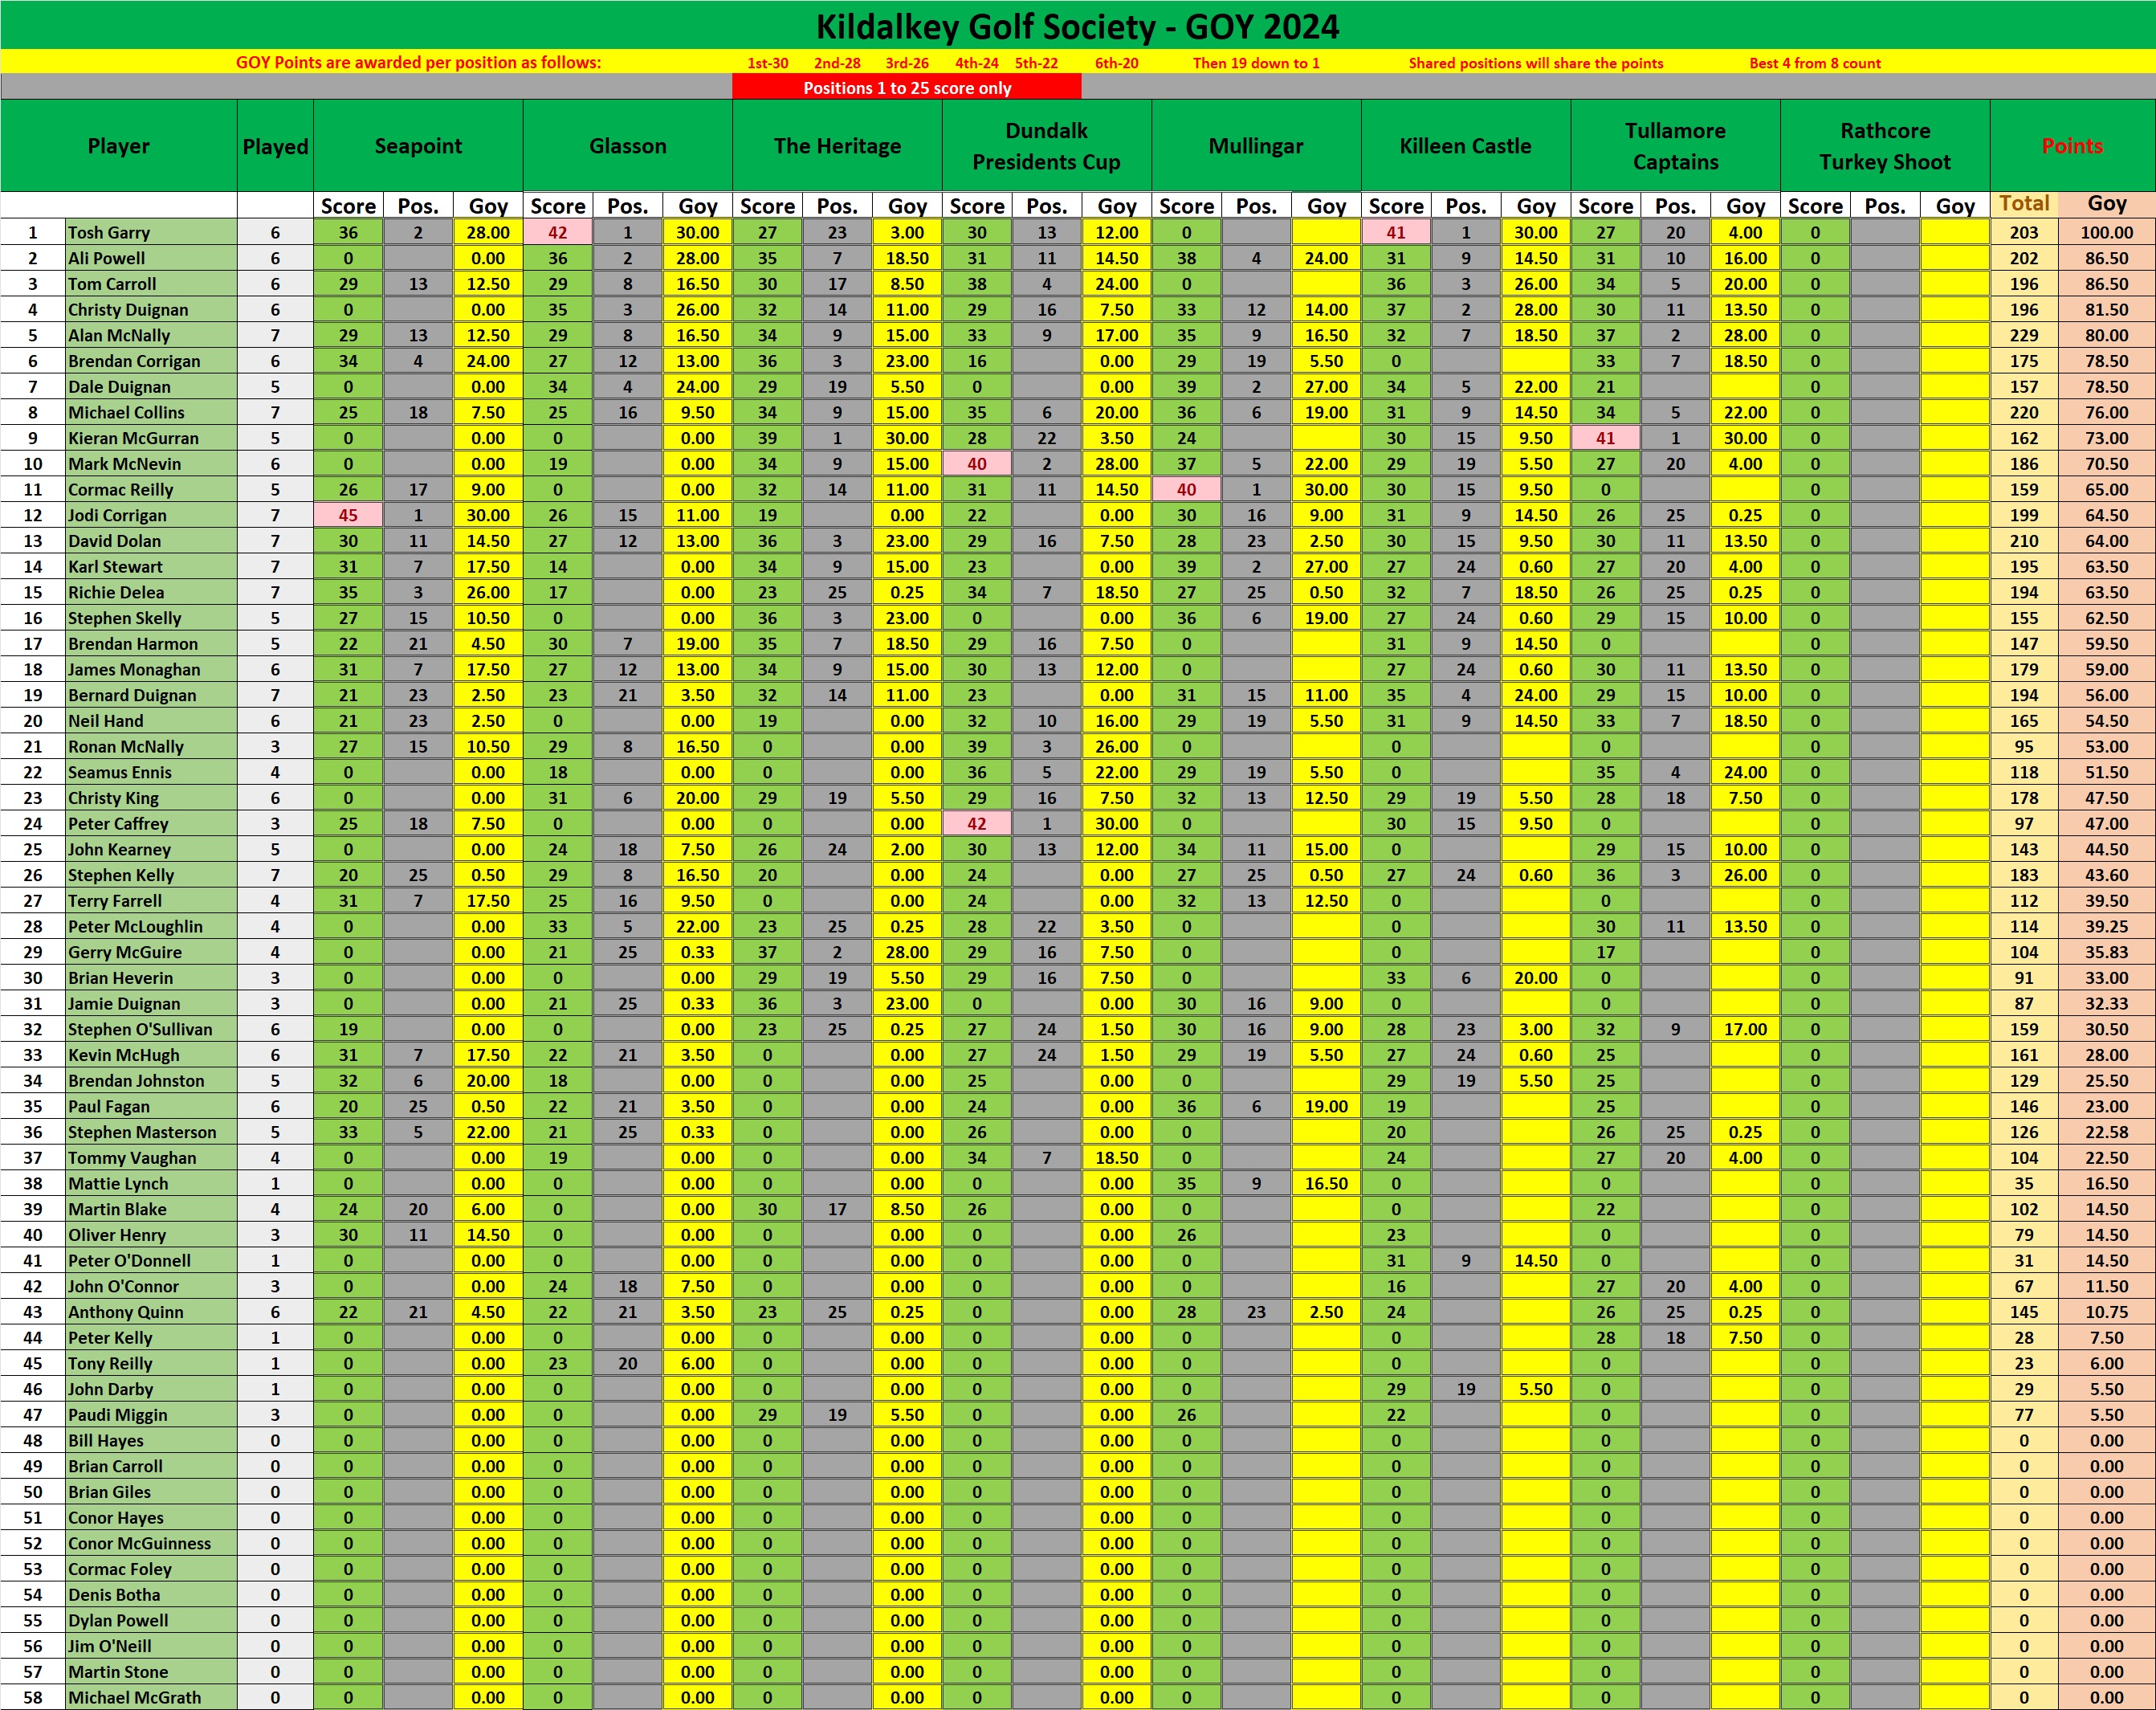This screenshot has height=1710, width=2156.
Task: Select the 'Mullingar' course header
Action: tap(1256, 146)
